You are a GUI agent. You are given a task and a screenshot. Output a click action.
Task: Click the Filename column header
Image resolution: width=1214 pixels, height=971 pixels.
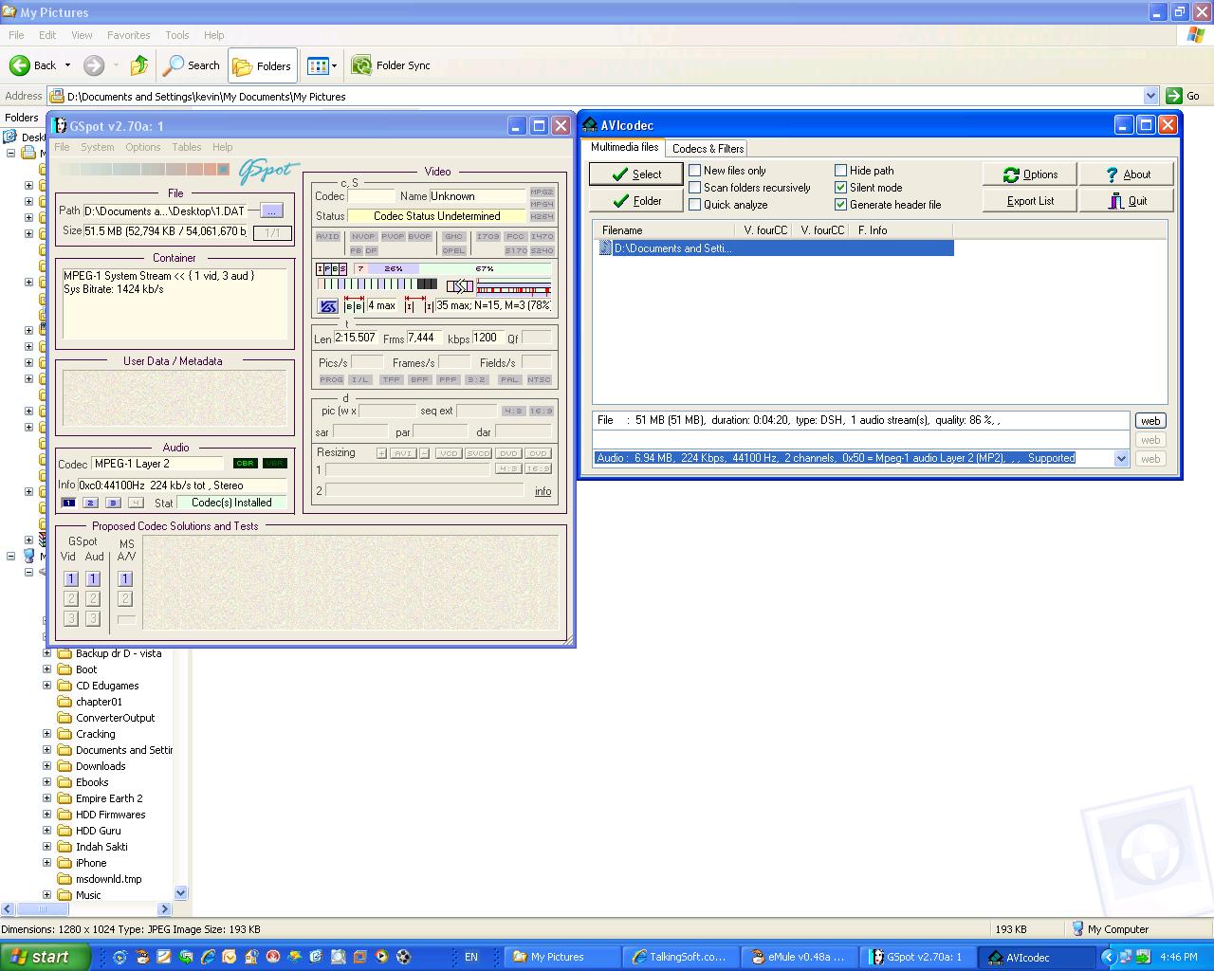[664, 230]
